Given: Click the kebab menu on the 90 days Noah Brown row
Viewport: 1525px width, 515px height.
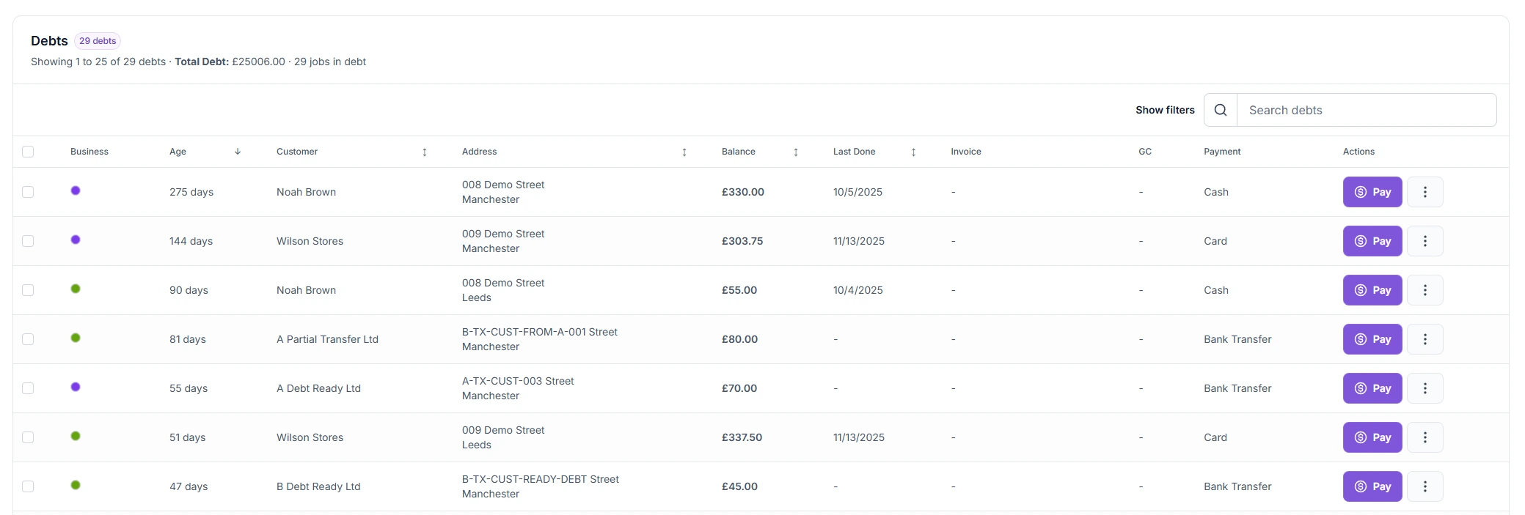Looking at the screenshot, I should pos(1425,289).
